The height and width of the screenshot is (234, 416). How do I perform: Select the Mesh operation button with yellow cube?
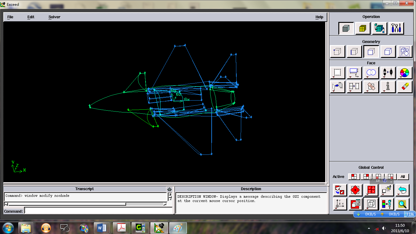pos(363,28)
